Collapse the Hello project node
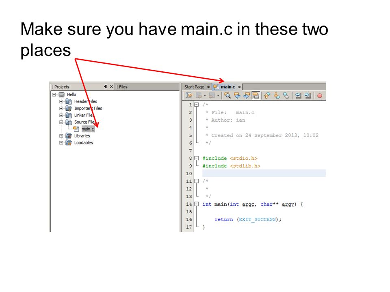Image resolution: width=390 pixels, height=292 pixels. [x=54, y=94]
